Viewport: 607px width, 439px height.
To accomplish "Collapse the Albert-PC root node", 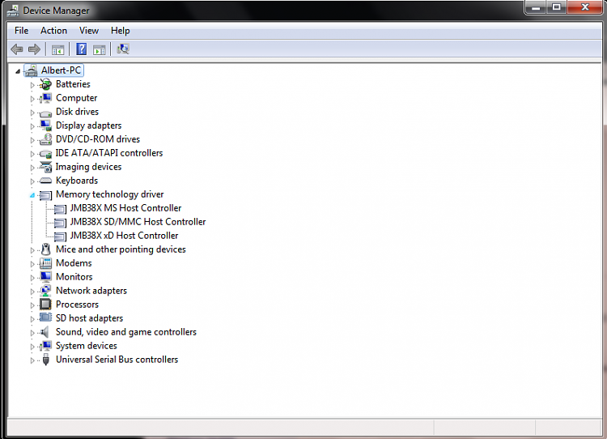I will click(x=18, y=71).
